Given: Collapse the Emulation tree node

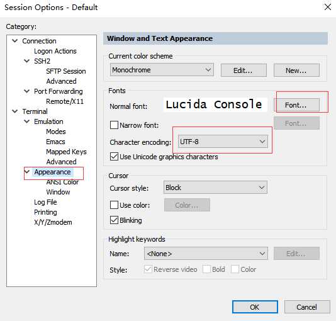Looking at the screenshot, I should pos(27,121).
